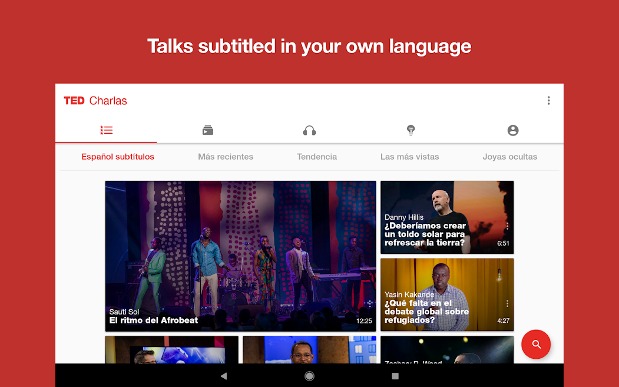The height and width of the screenshot is (387, 619).
Task: Show the Las más vistas tab
Action: tap(409, 157)
